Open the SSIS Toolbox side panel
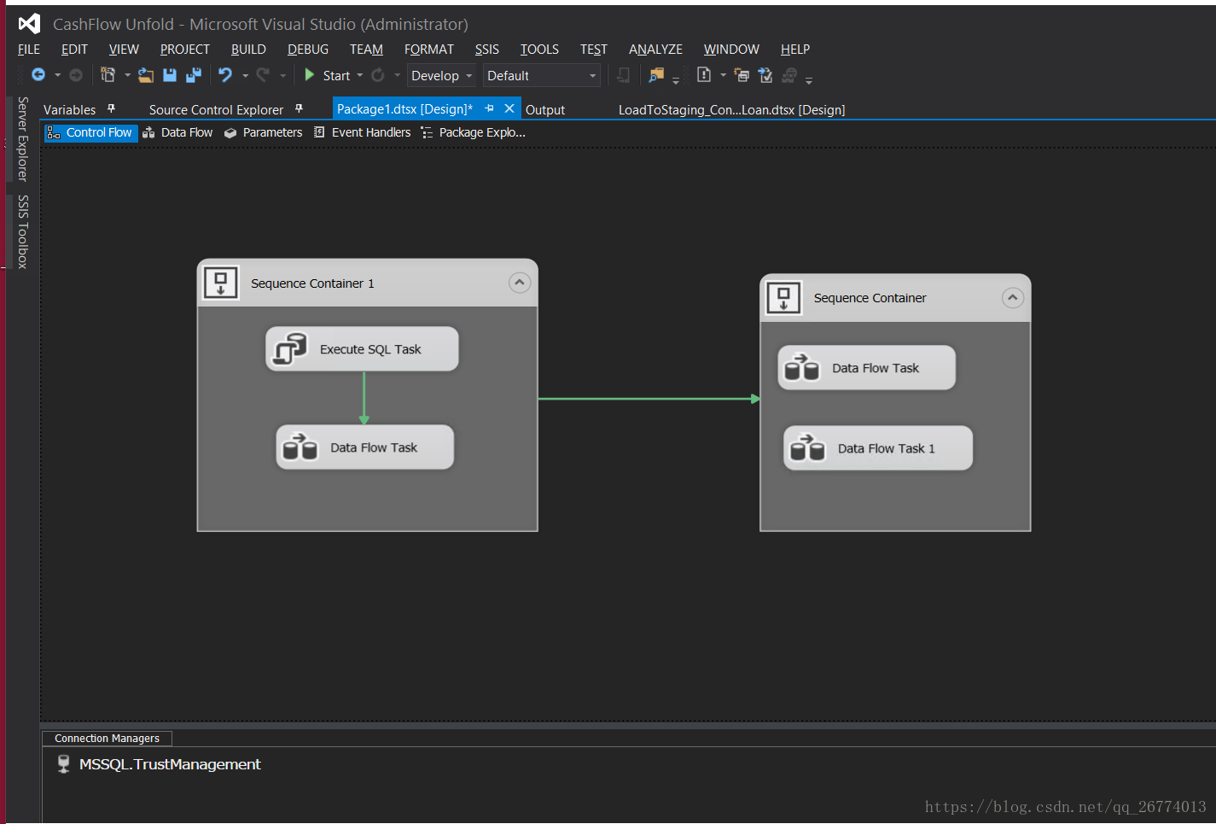 (23, 231)
